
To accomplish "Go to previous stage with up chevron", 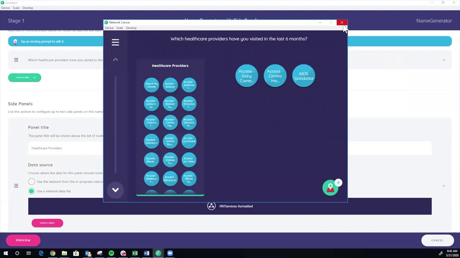I will tap(115, 59).
